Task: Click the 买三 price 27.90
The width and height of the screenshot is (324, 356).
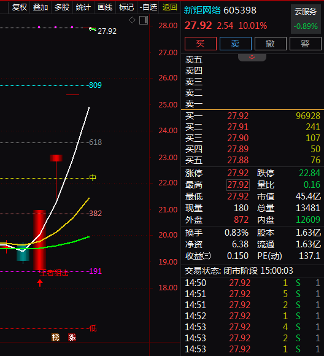Action: tap(238, 138)
